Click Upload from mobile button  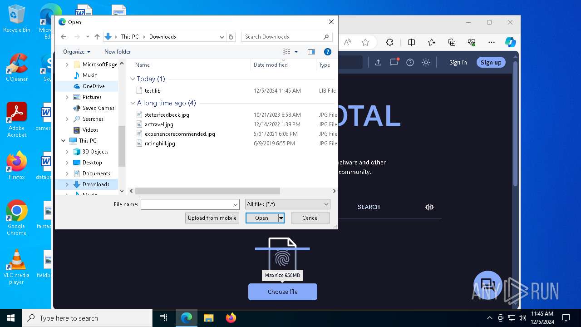point(212,218)
